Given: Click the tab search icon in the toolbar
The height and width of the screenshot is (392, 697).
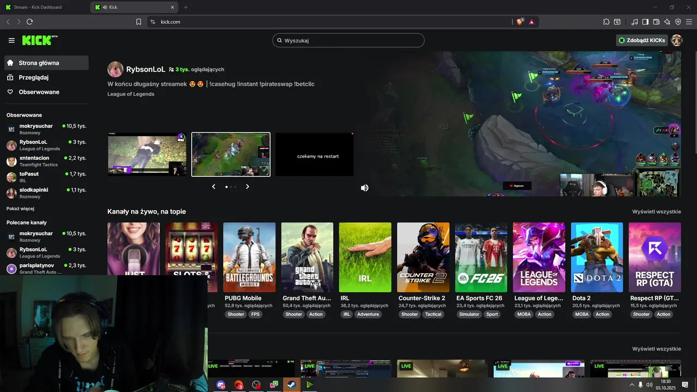Looking at the screenshot, I should point(617,22).
